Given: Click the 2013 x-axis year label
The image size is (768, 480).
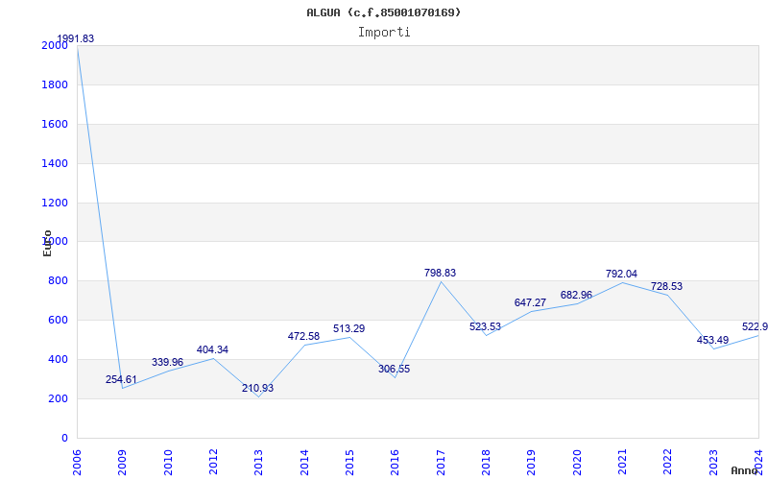Looking at the screenshot, I should 259,460.
